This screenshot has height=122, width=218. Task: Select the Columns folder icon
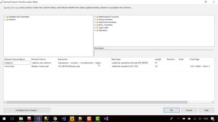click(7, 20)
